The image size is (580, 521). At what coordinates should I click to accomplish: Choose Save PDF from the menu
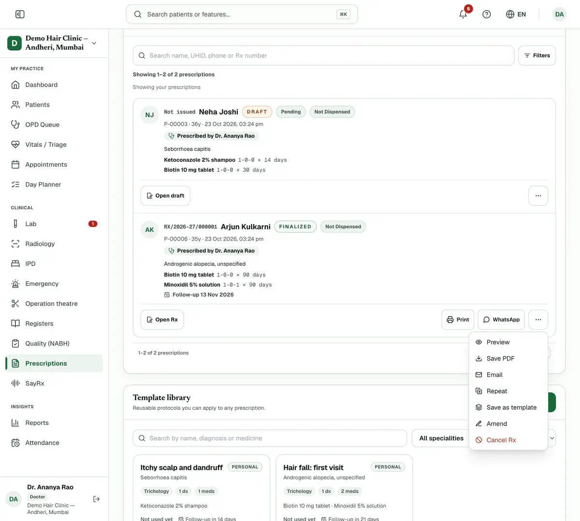pyautogui.click(x=508, y=359)
